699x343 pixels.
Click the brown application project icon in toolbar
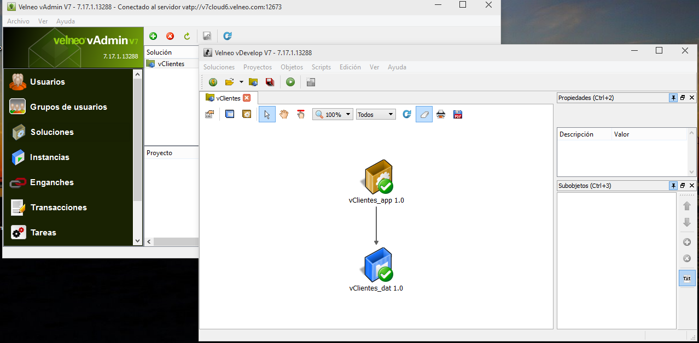point(247,115)
